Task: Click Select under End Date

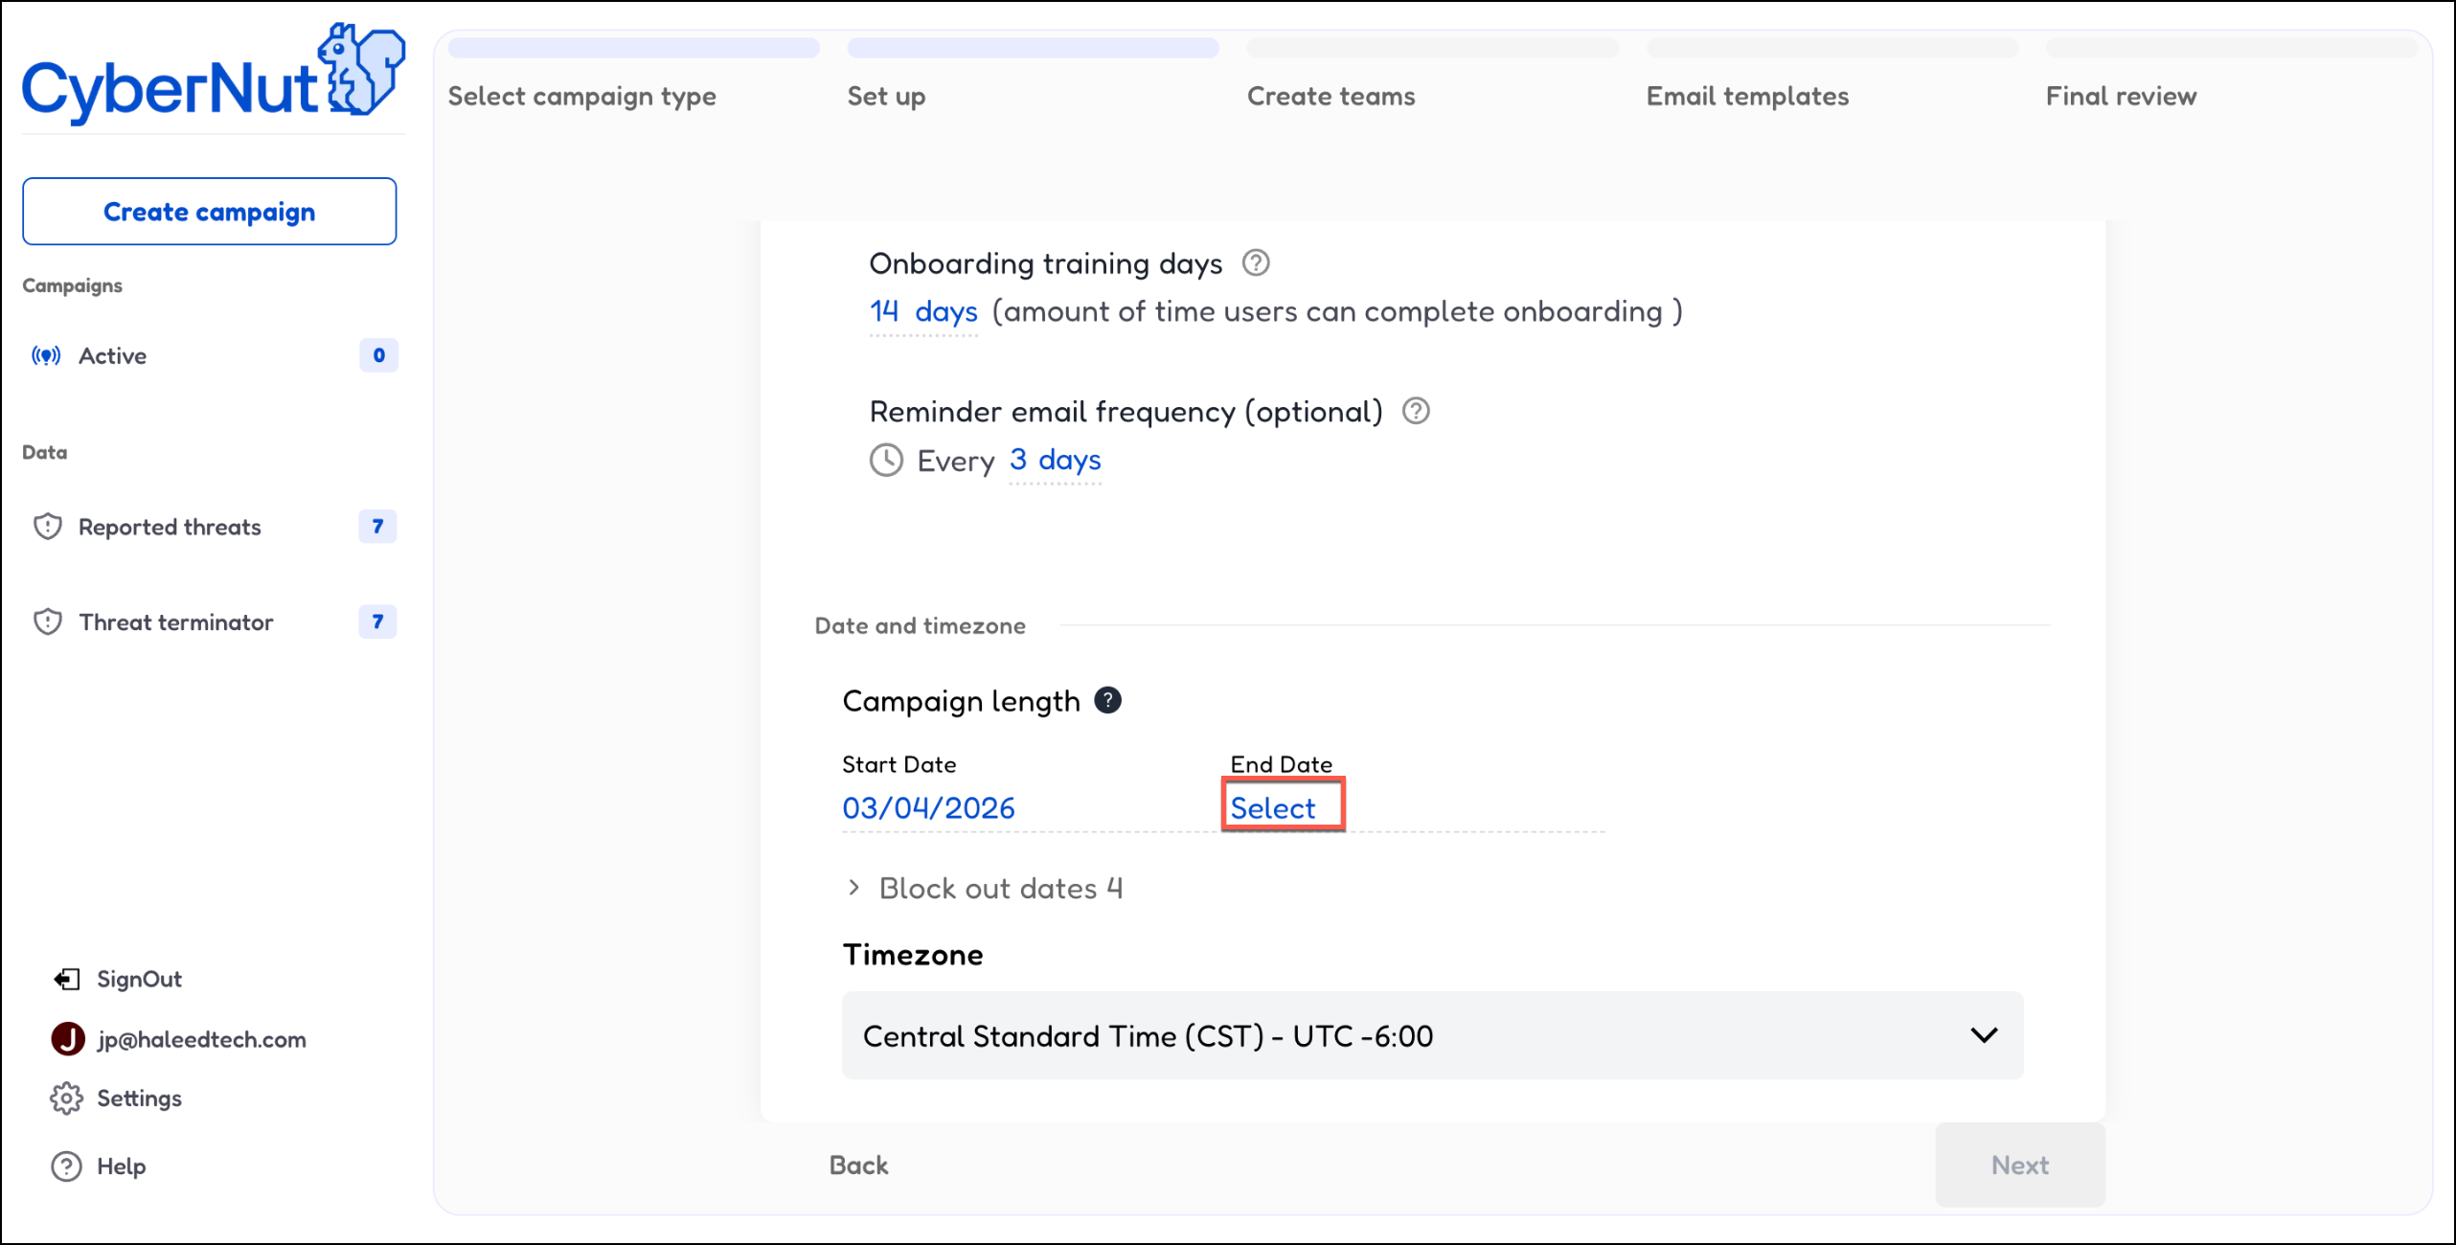Action: pos(1273,808)
